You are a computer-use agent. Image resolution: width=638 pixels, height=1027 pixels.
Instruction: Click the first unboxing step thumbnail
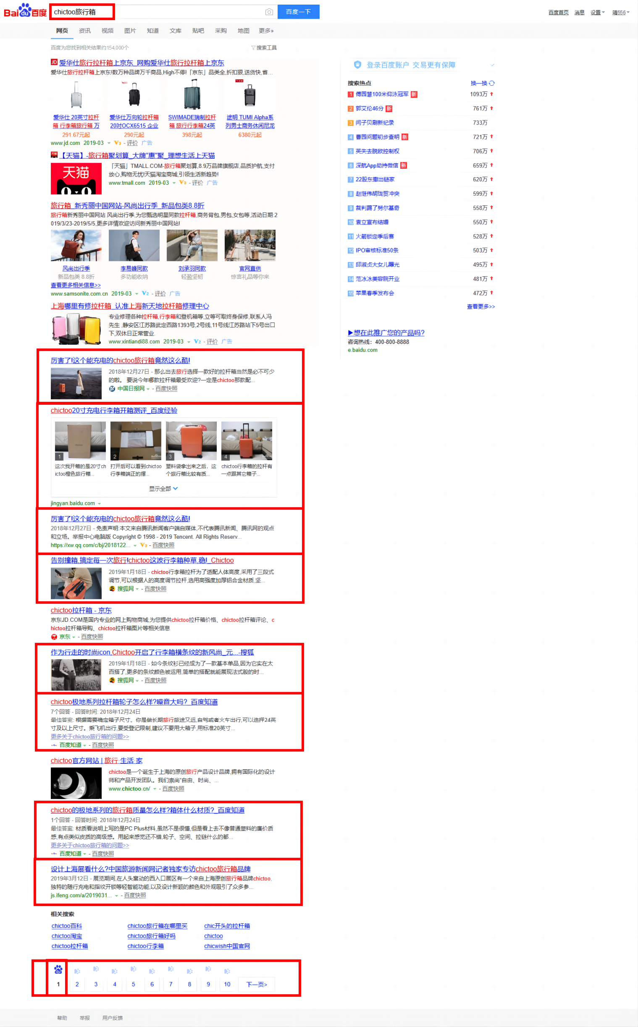click(80, 441)
